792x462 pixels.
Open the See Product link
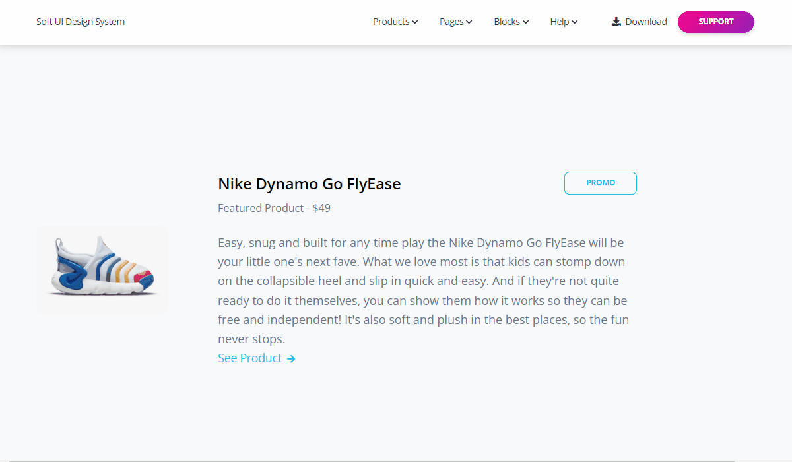pos(257,358)
